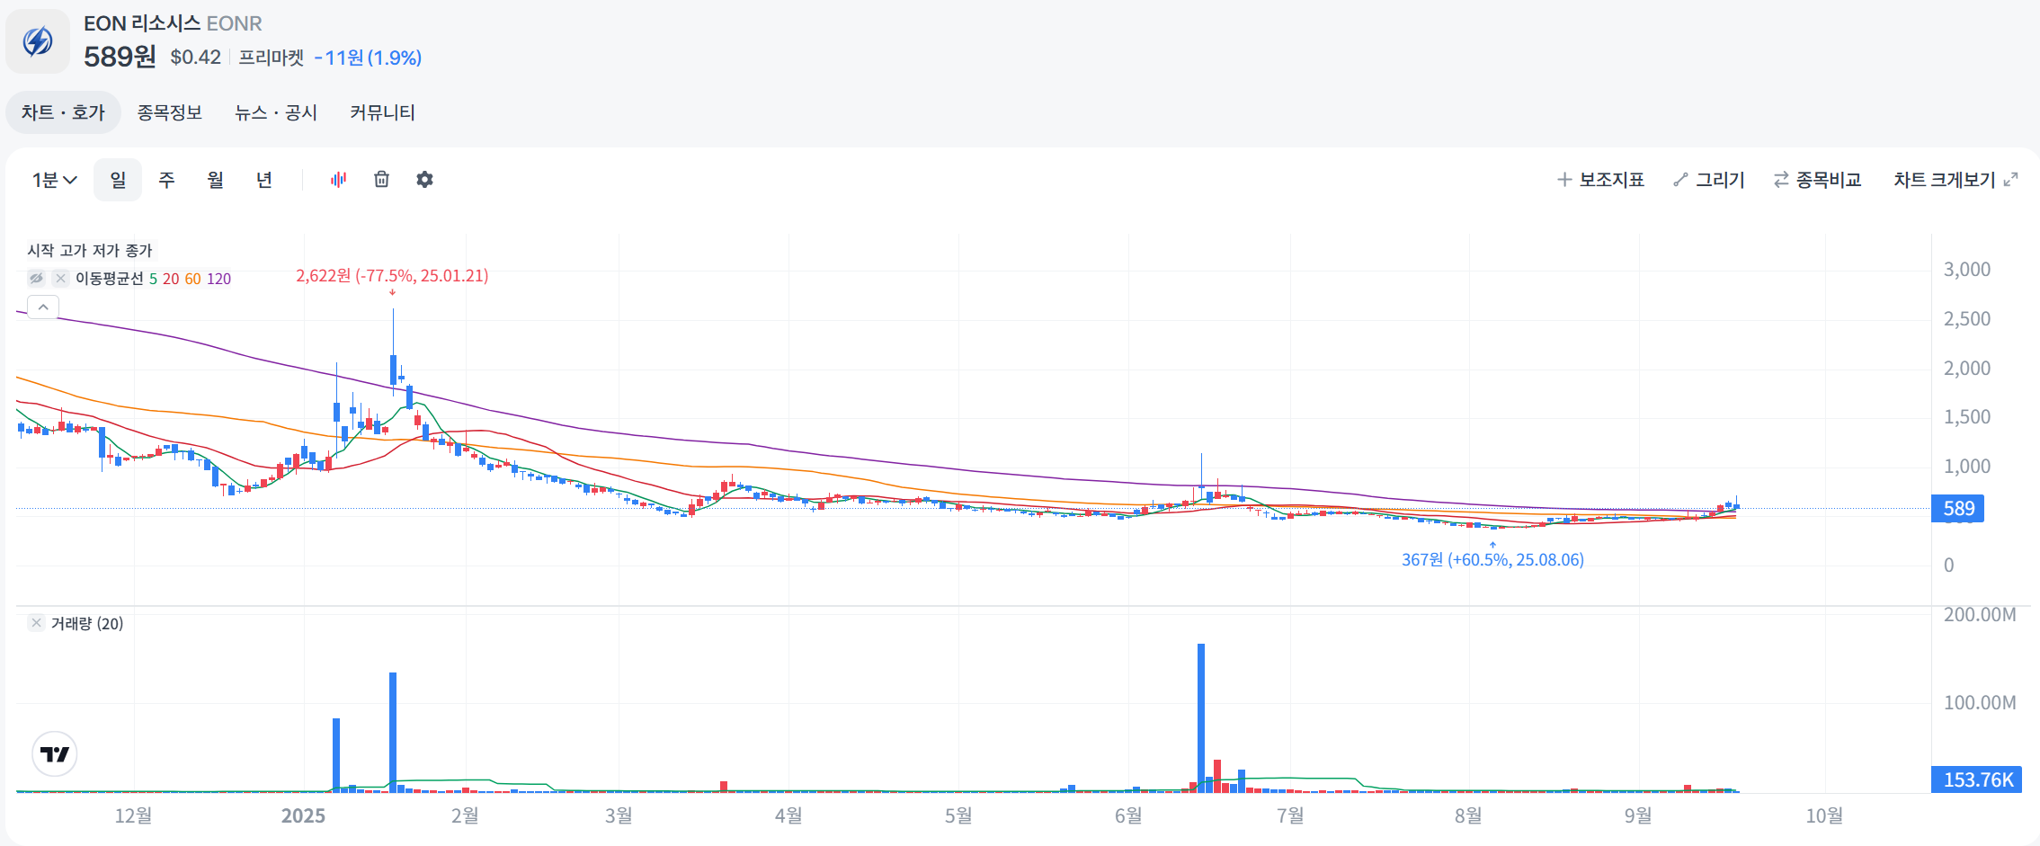Click the 589 current price label
Image resolution: width=2040 pixels, height=846 pixels.
pyautogui.click(x=1957, y=509)
